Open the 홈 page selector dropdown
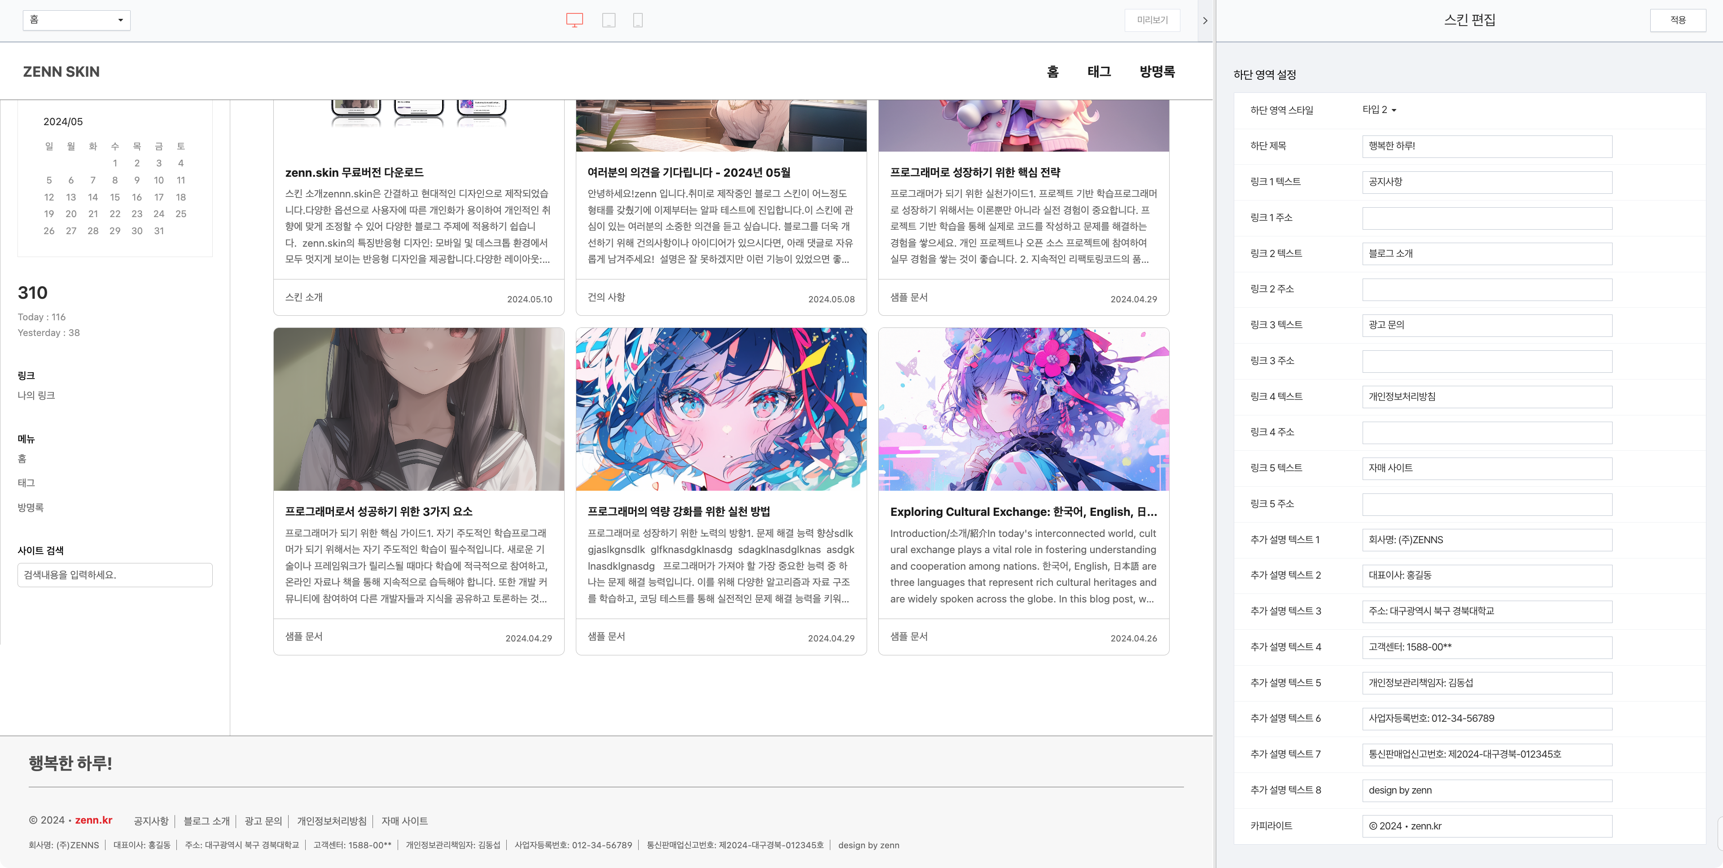Image resolution: width=1723 pixels, height=868 pixels. 76,20
